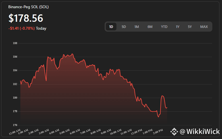Switch to the 5D time range
The width and height of the screenshot is (222, 139).
tap(124, 27)
